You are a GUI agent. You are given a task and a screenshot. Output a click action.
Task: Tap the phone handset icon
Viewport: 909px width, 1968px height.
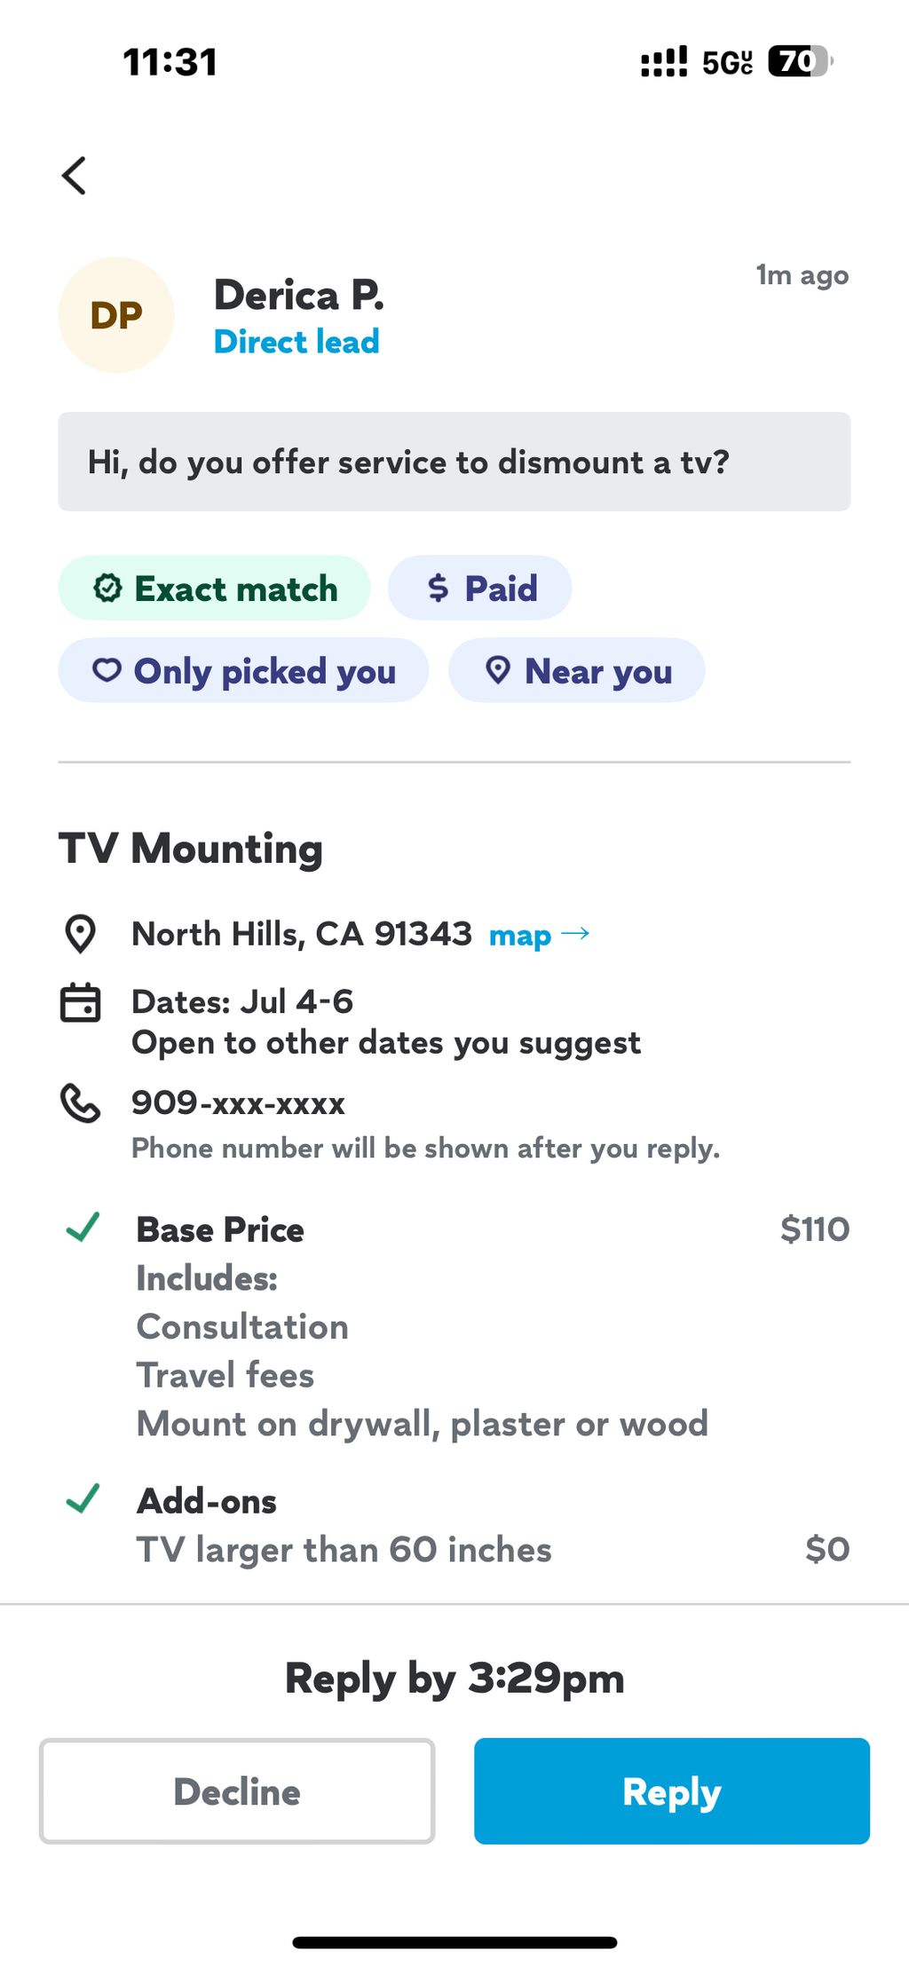click(x=80, y=1103)
